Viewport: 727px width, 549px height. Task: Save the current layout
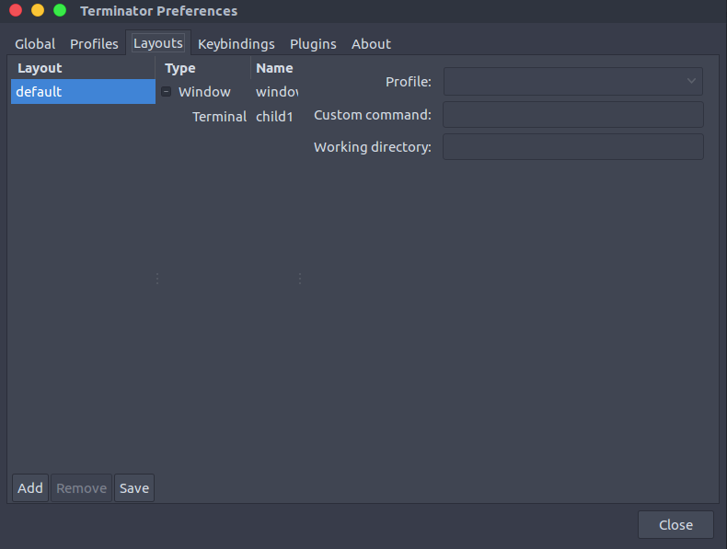point(134,487)
